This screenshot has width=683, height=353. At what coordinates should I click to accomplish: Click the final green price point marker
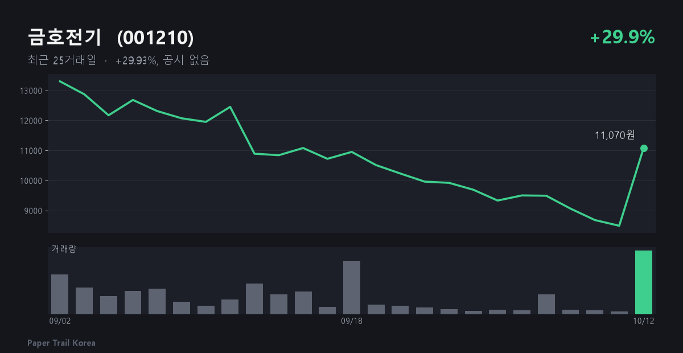[x=644, y=149]
